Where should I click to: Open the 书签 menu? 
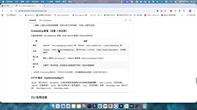coord(42,2)
